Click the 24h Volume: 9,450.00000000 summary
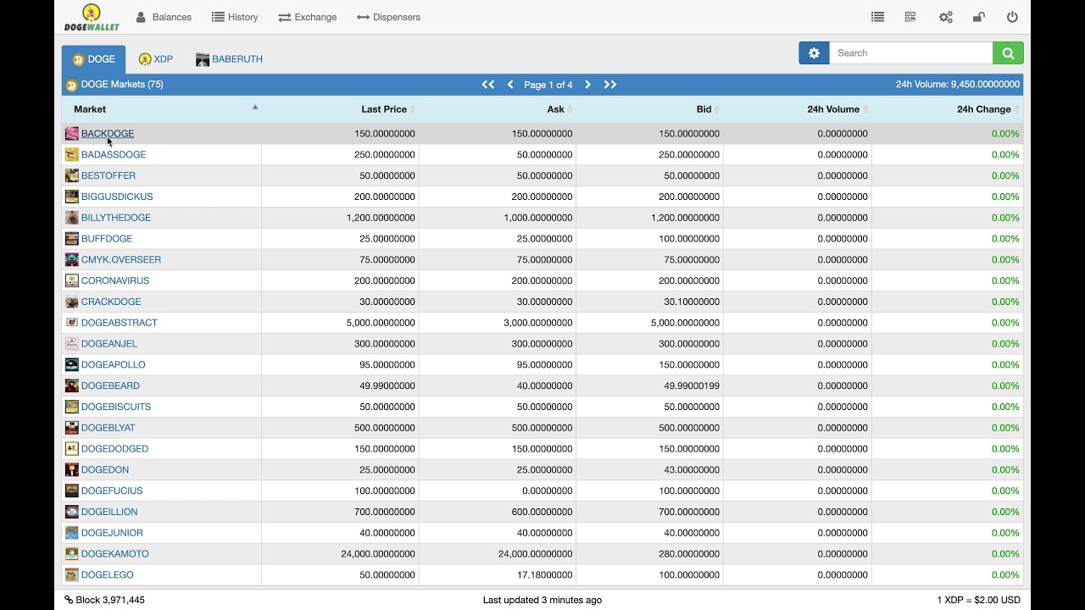1085x610 pixels. (958, 85)
